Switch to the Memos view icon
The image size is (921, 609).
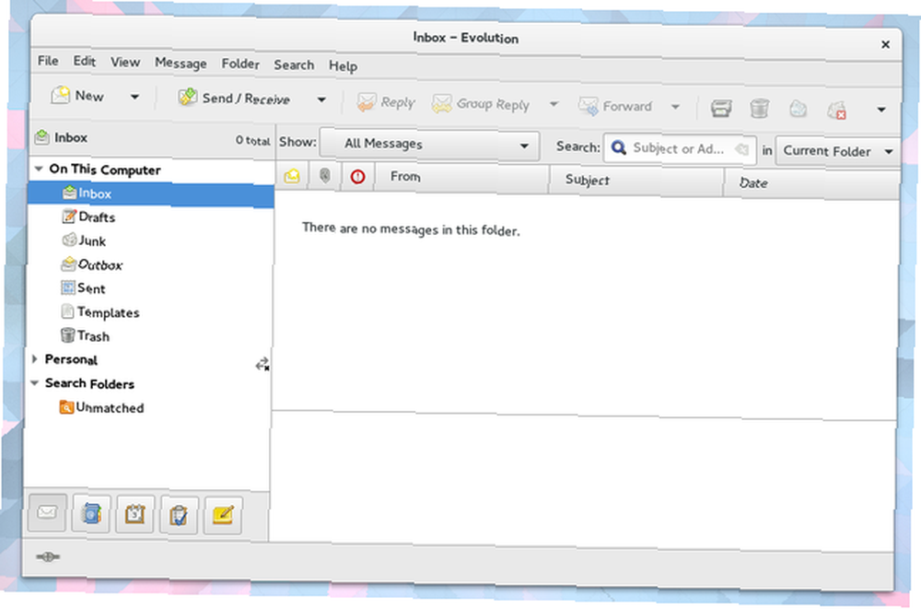[x=223, y=516]
